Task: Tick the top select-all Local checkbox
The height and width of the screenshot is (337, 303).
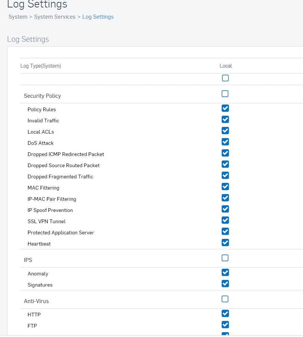Action: click(225, 78)
